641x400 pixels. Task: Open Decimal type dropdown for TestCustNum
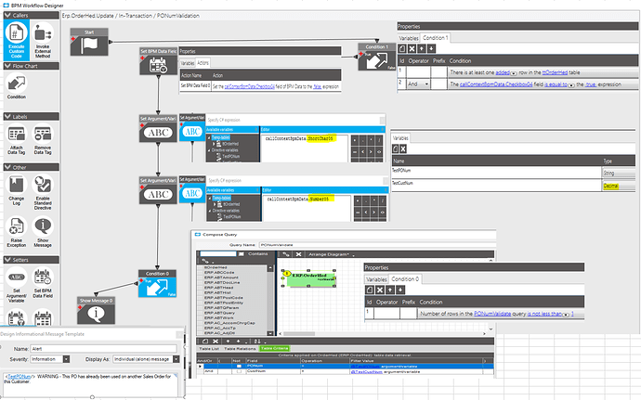[x=619, y=186]
